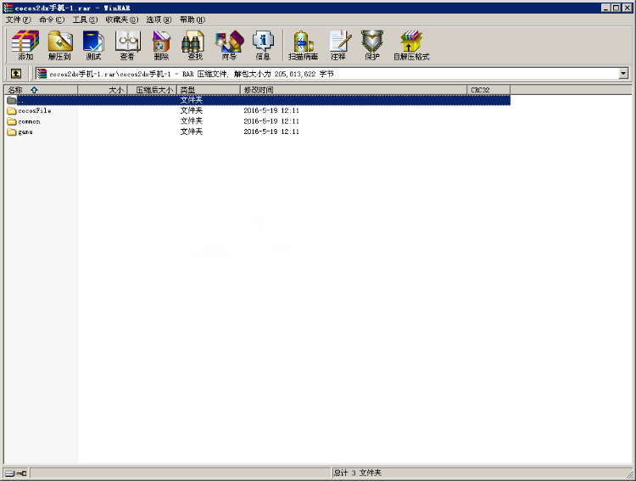This screenshot has width=636, height=481.
Task: Expand the address bar path dropdown
Action: click(623, 74)
